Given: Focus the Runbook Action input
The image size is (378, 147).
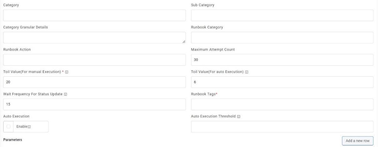Looking at the screenshot, I should pyautogui.click(x=94, y=60).
